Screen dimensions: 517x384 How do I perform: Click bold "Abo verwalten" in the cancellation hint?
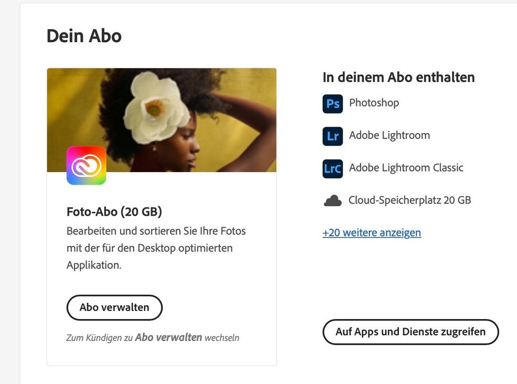pos(169,338)
